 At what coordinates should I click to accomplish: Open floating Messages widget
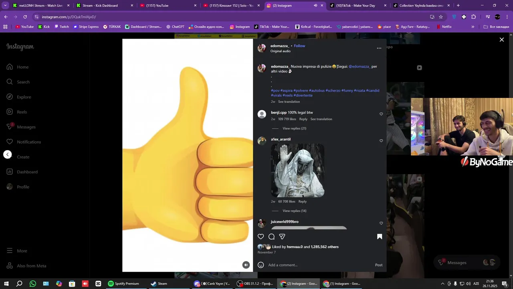467,263
